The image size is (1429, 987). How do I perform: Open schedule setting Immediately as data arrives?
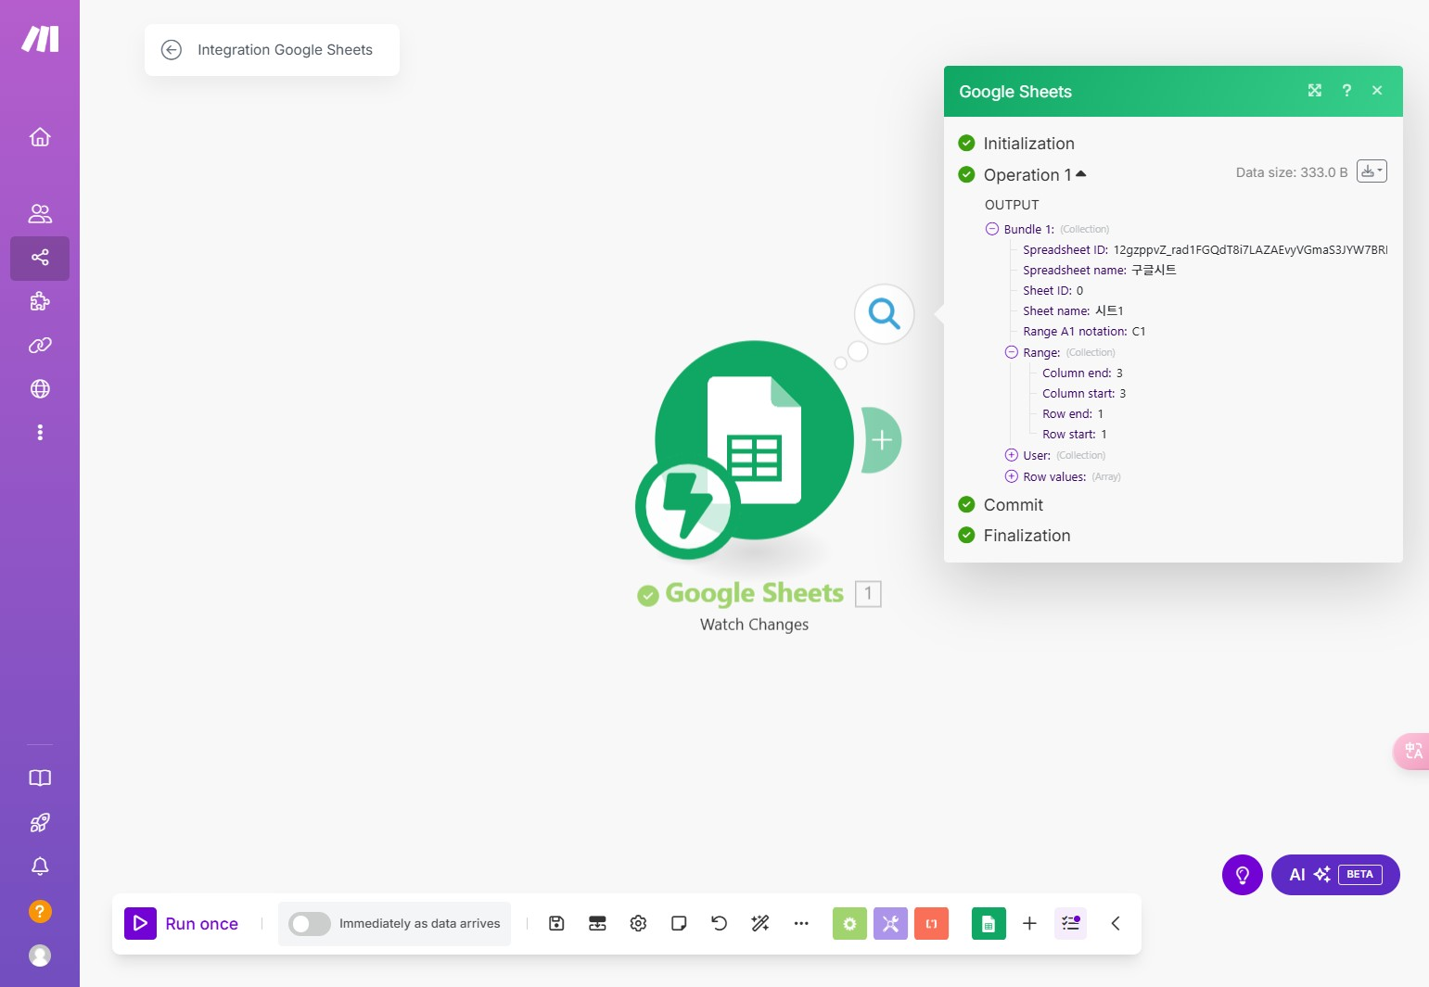pos(419,924)
